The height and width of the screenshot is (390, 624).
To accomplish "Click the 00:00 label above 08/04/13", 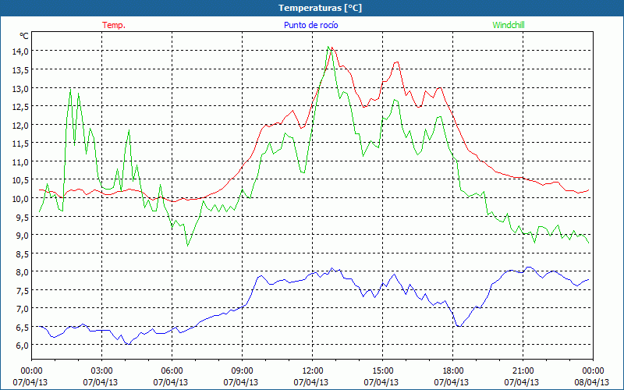I will pos(593,371).
